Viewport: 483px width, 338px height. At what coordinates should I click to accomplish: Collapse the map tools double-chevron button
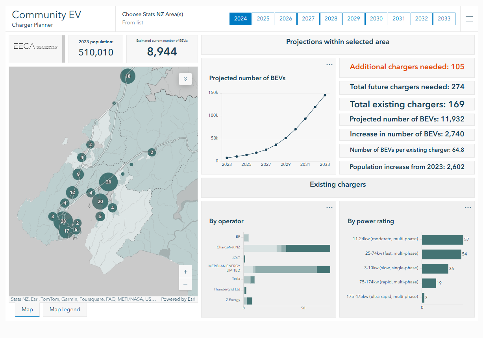click(x=185, y=79)
